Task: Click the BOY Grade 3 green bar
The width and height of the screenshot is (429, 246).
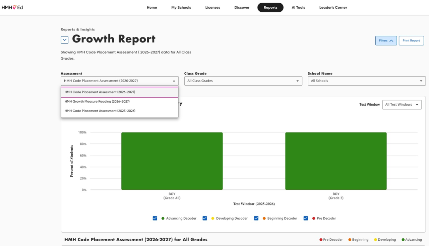Action: click(336, 161)
